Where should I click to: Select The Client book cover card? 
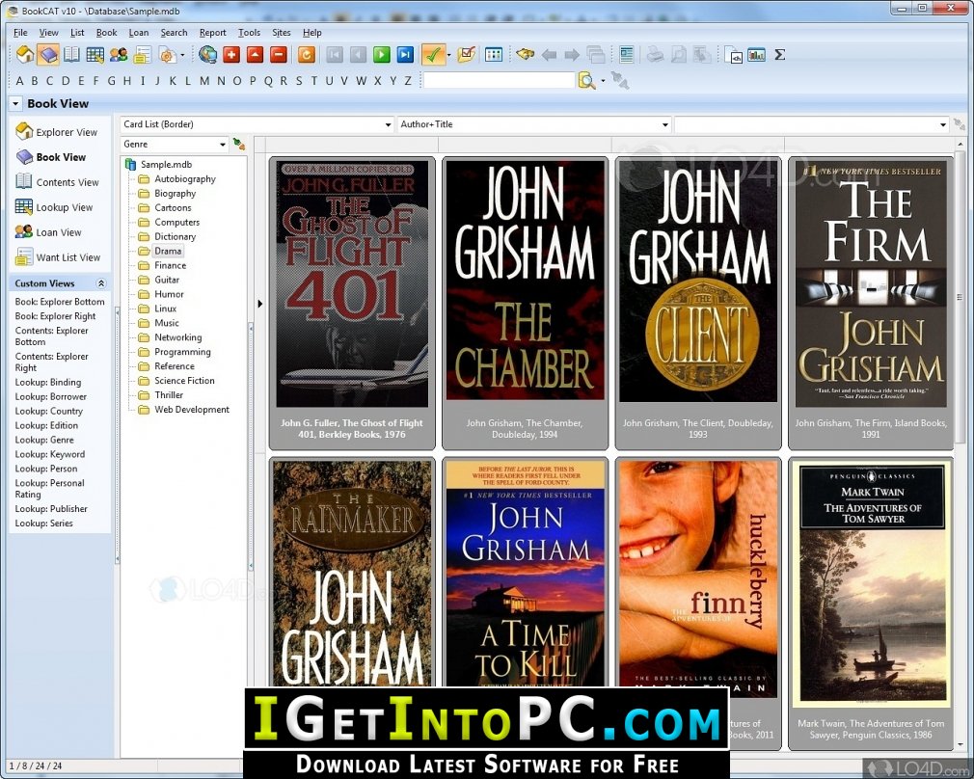point(697,303)
